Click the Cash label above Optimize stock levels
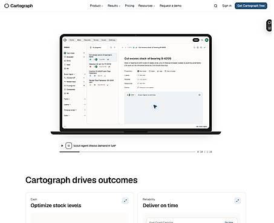The width and height of the screenshot is (274, 223). tap(34, 199)
